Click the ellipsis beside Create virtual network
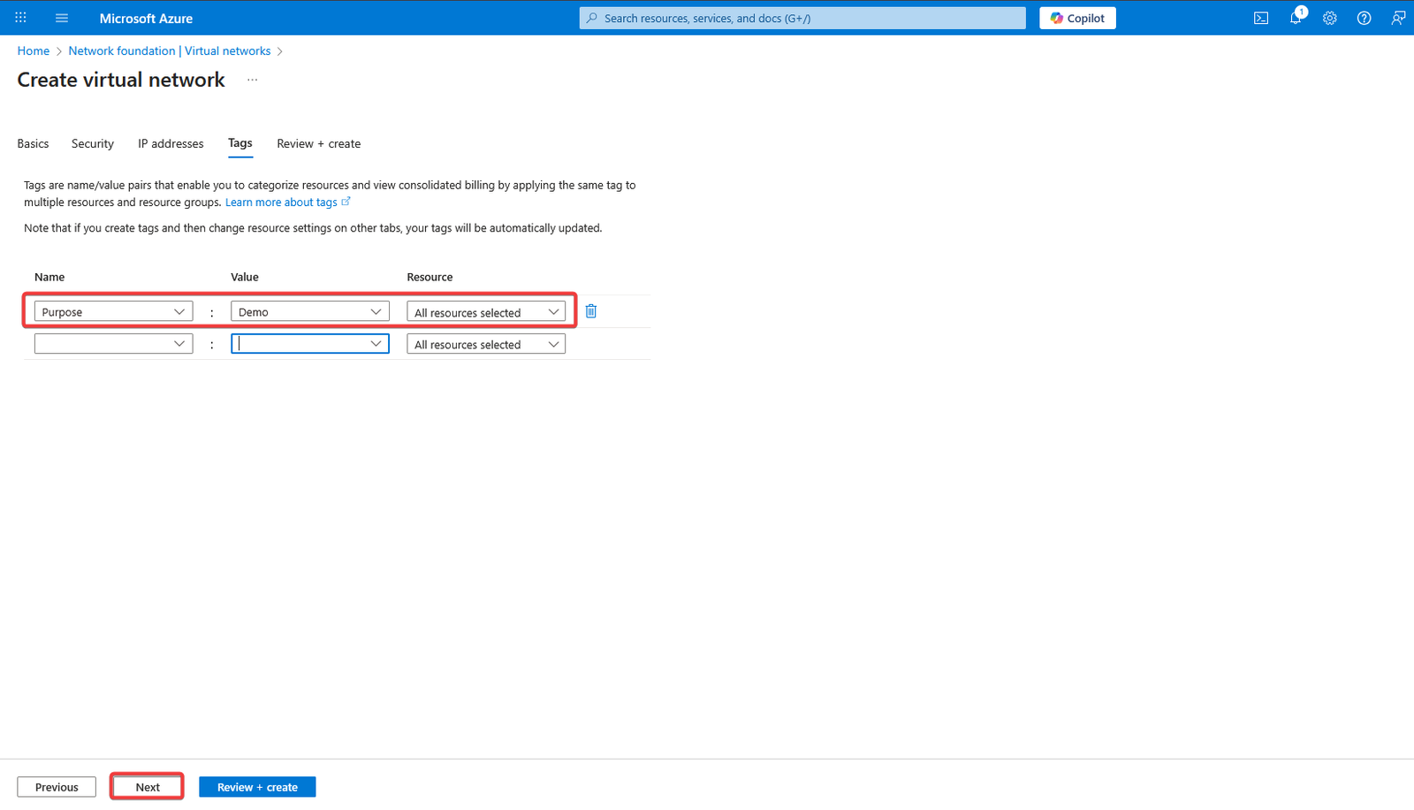The image size is (1414, 810). [252, 80]
